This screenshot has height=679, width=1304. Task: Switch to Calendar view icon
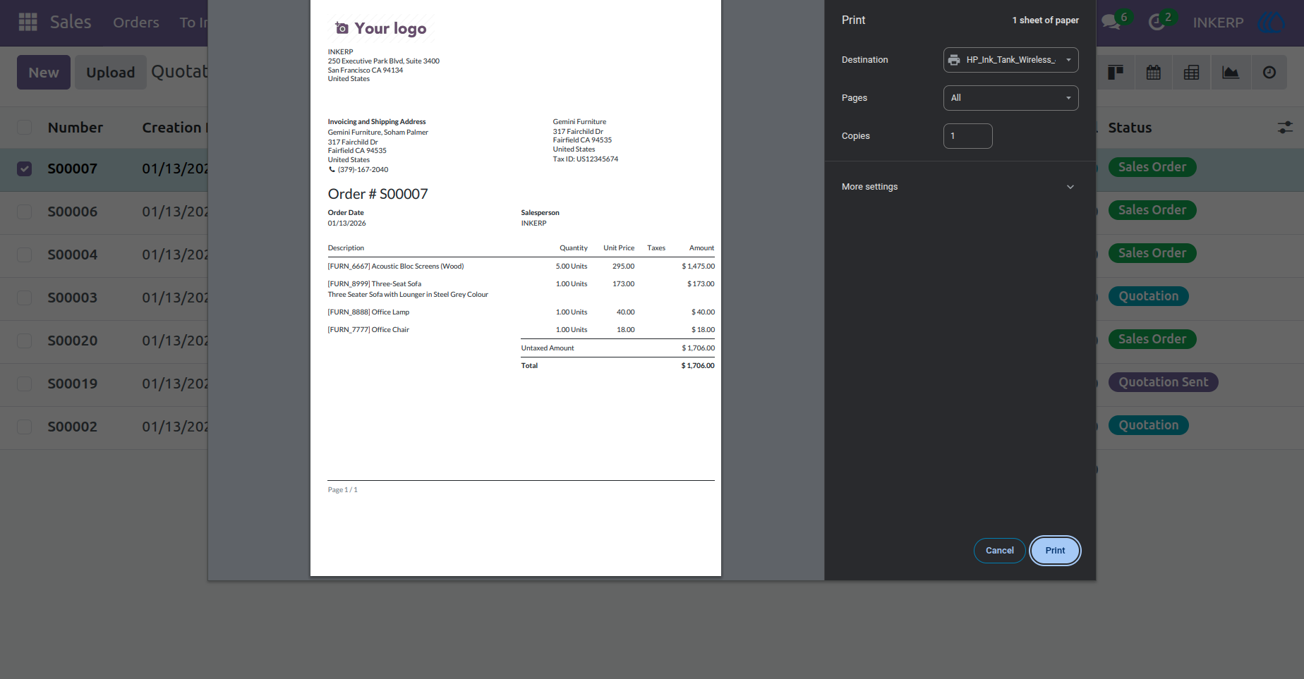tap(1154, 73)
